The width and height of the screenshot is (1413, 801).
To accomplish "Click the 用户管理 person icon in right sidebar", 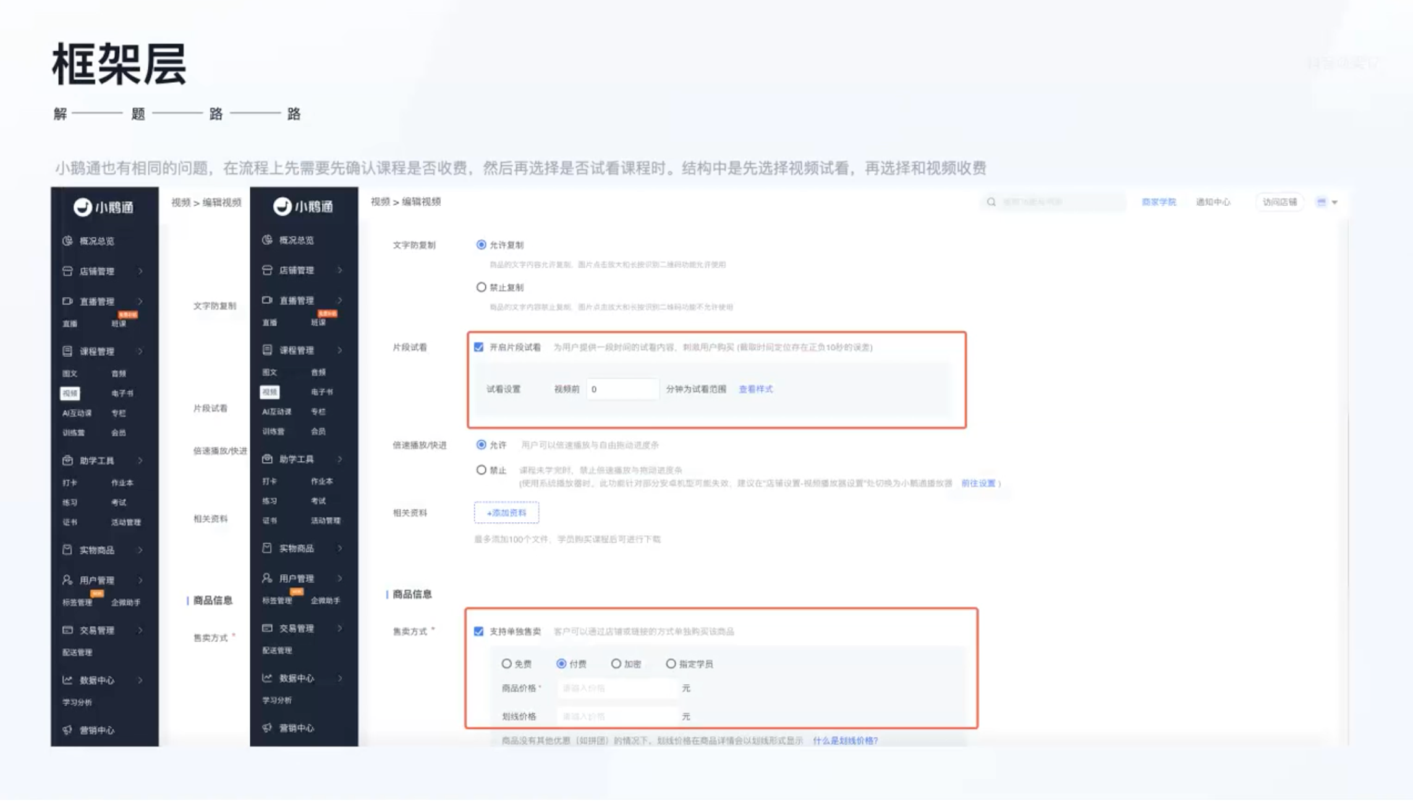I will point(267,578).
